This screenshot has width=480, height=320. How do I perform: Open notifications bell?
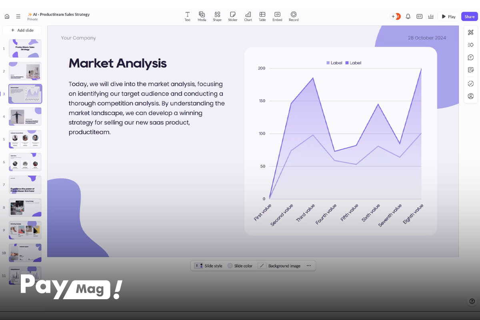pos(408,16)
